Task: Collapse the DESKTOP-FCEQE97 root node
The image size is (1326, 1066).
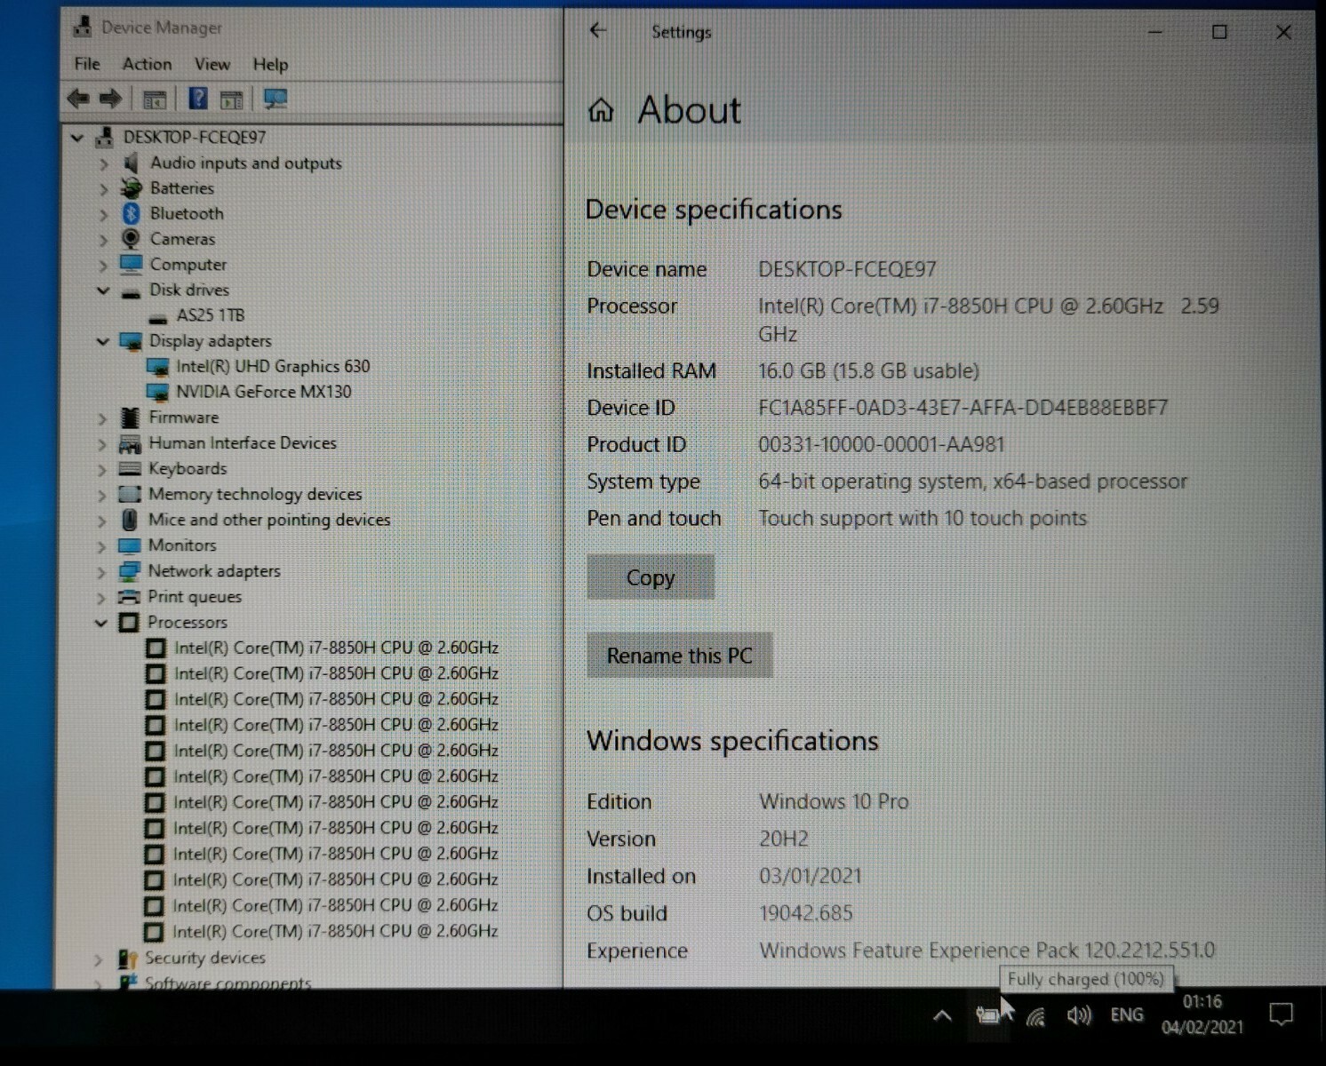Action: [77, 138]
